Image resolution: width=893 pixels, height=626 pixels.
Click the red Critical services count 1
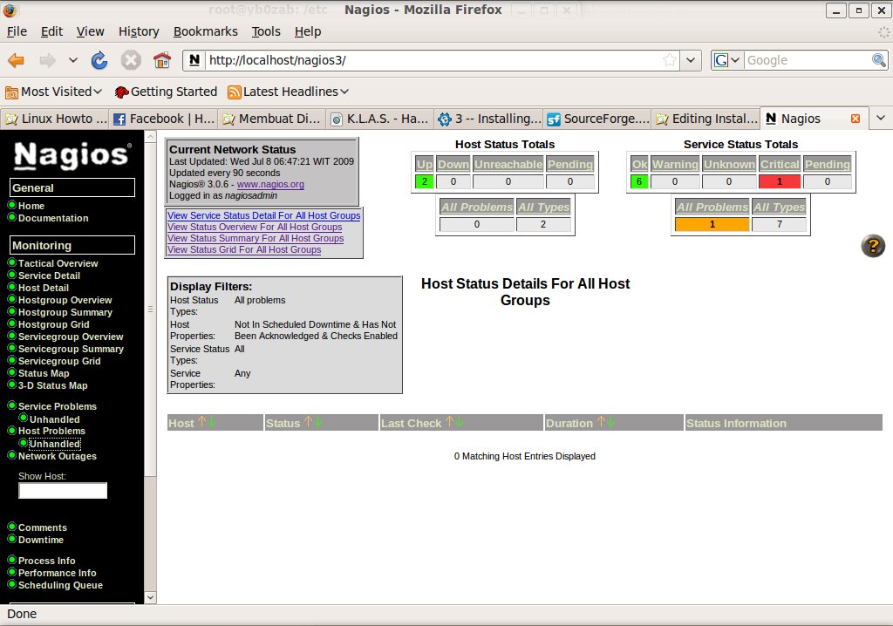click(780, 181)
